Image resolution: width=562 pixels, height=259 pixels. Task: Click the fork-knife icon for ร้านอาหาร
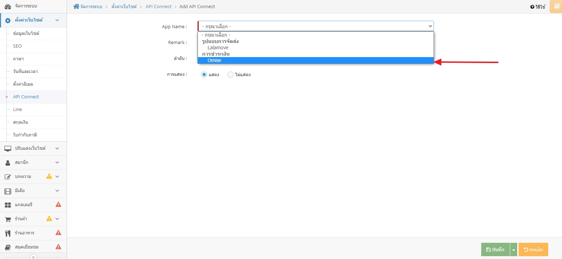coord(8,233)
